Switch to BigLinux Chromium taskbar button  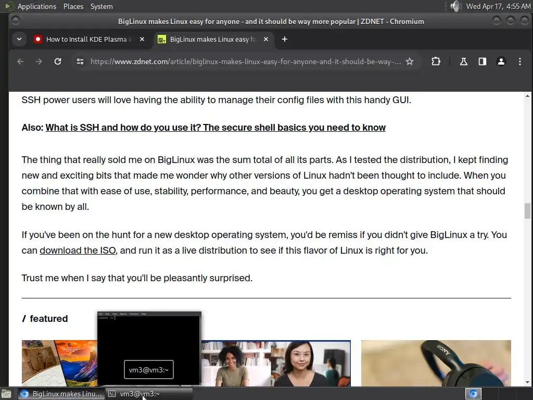(61, 394)
